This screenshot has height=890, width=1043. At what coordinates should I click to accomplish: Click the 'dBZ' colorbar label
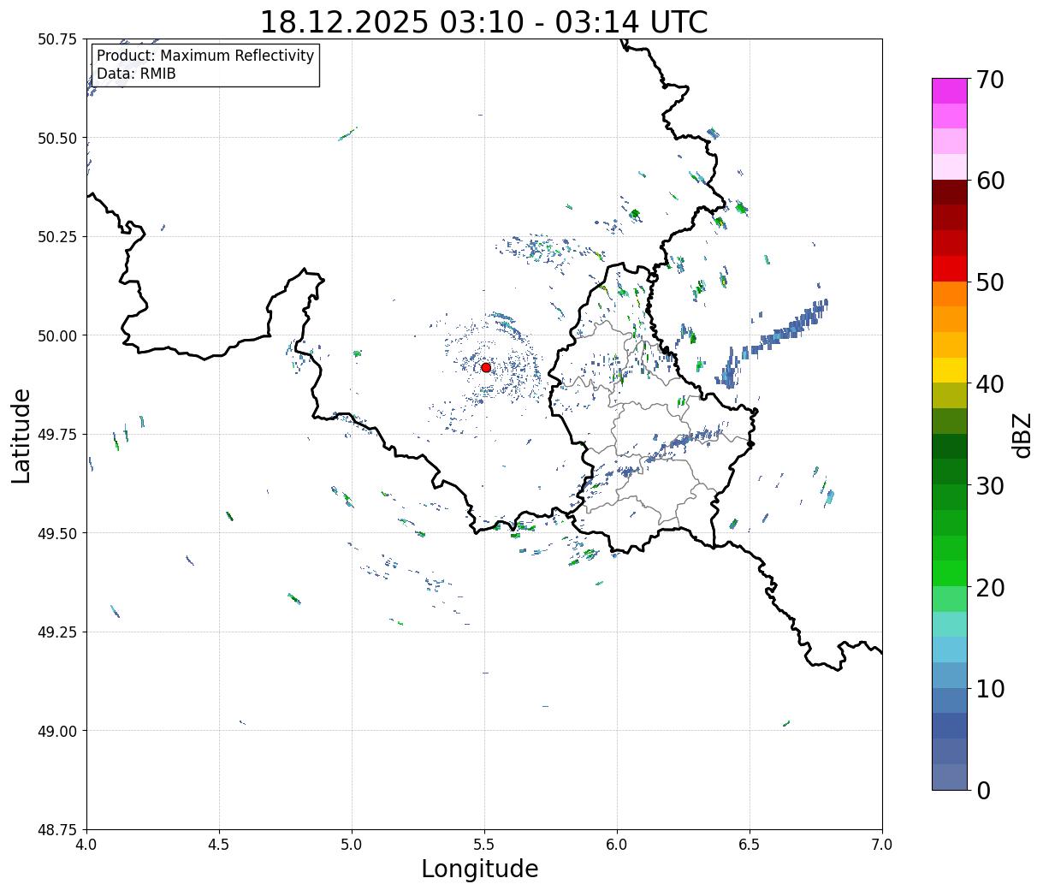[1022, 435]
